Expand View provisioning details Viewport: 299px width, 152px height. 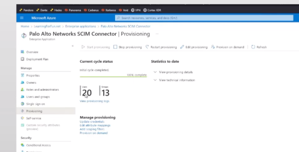173,72
